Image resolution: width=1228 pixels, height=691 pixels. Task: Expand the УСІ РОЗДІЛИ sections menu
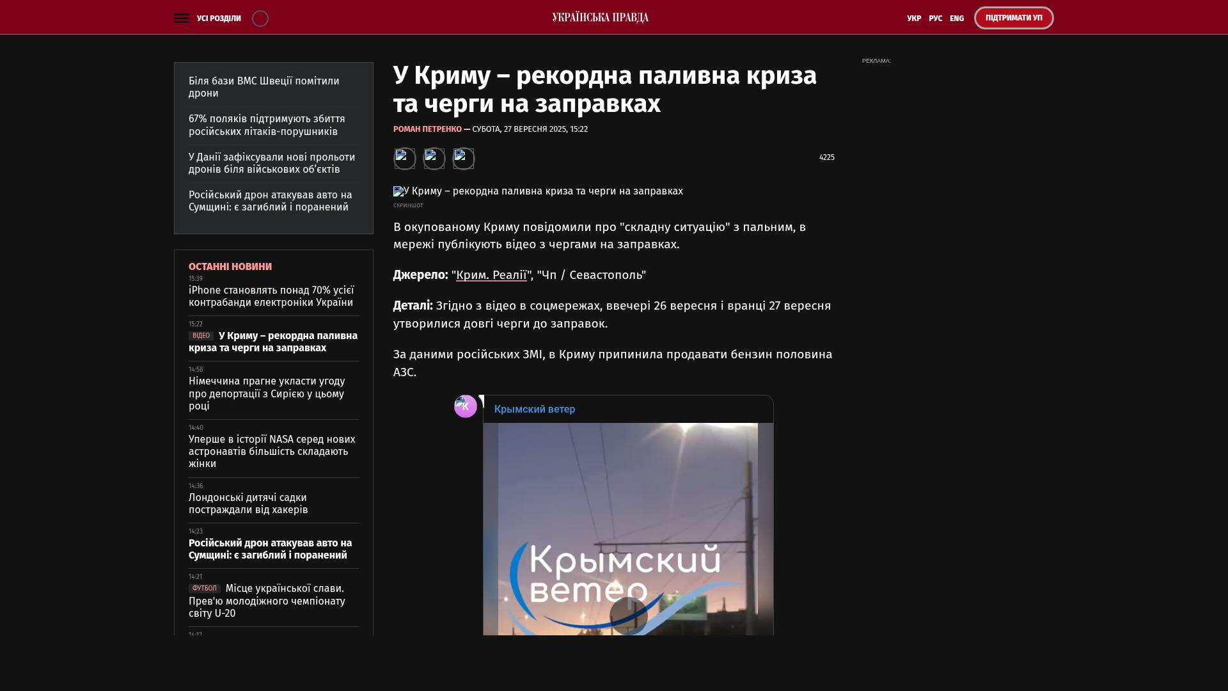[x=219, y=19]
